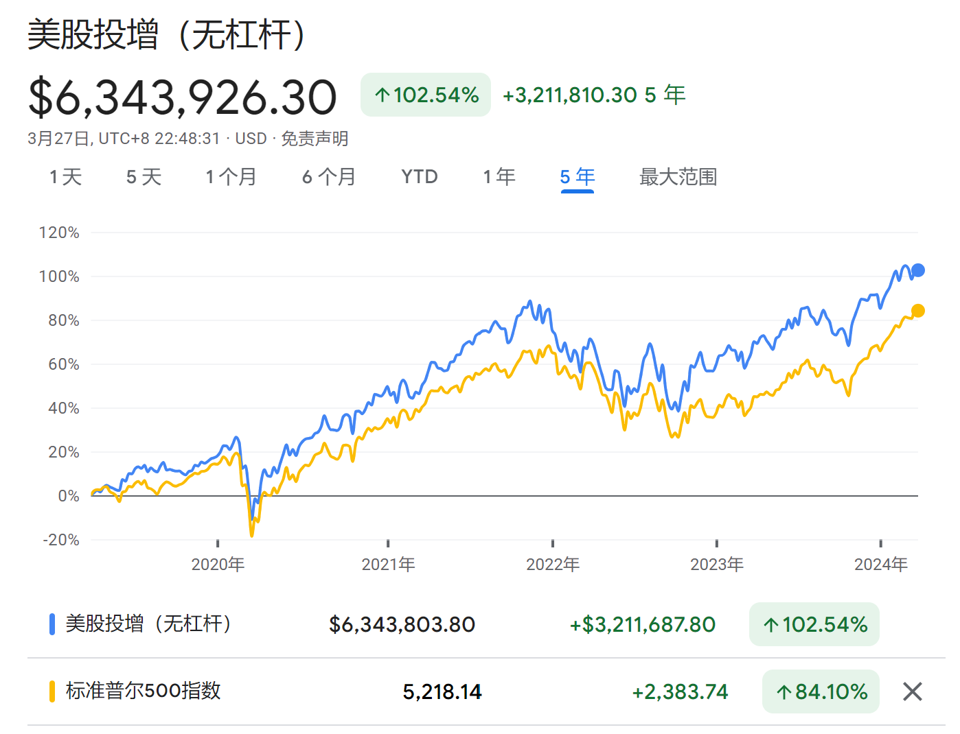Click the green 102.54% badge beside price

coord(426,95)
